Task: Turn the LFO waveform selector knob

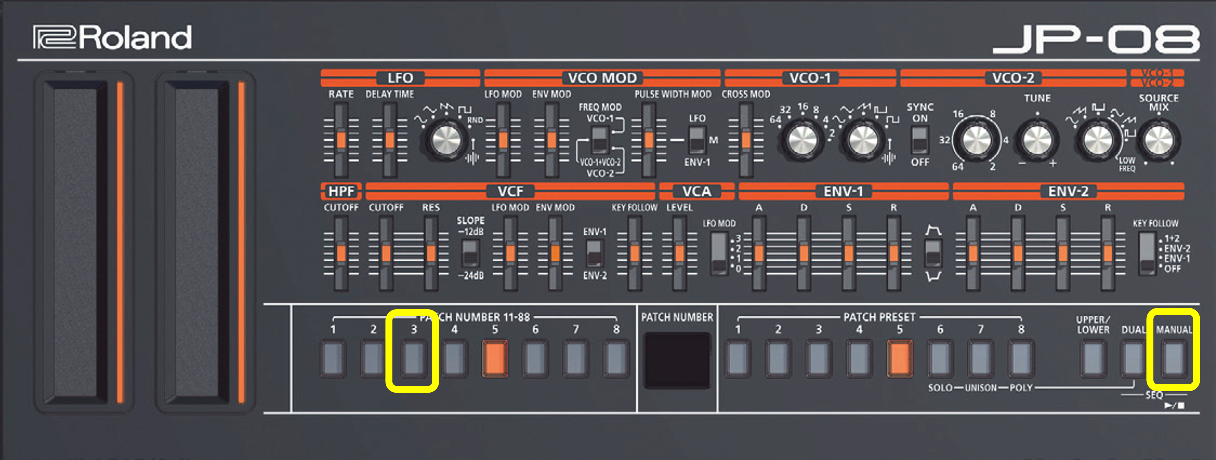Action: coord(446,140)
